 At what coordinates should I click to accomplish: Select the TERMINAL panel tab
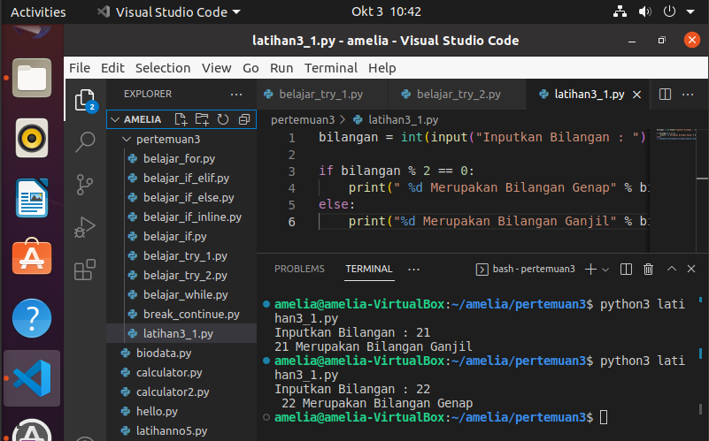(x=369, y=269)
